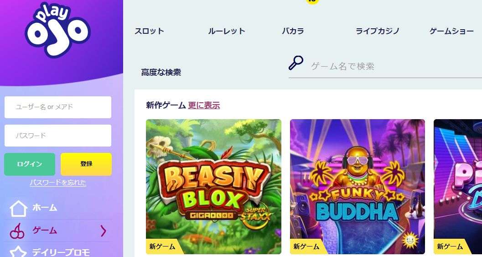Open the 更に表示 link for new games
This screenshot has width=482, height=257.
[204, 105]
